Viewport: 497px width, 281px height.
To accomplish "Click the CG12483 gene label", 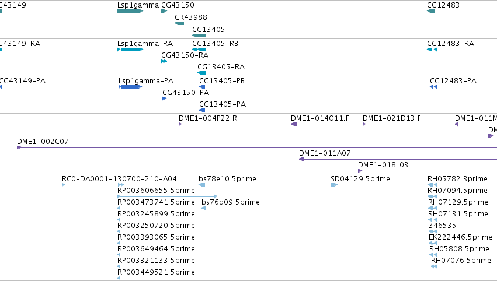I will pyautogui.click(x=443, y=5).
